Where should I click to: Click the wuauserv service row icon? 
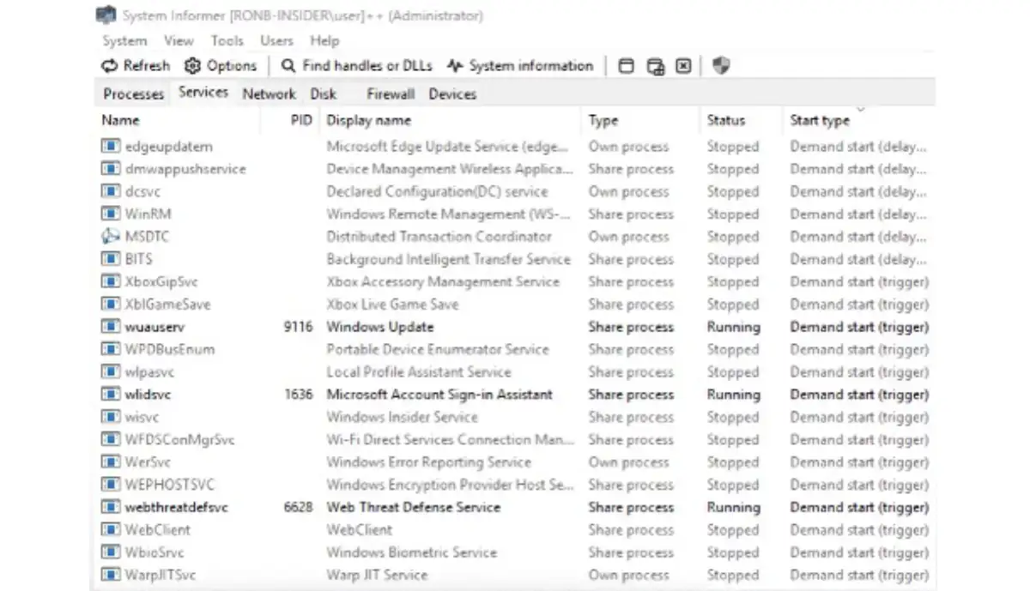point(110,327)
